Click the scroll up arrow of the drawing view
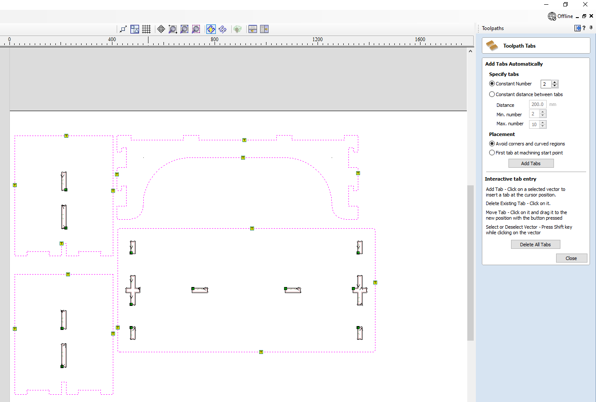Screen dimensions: 596x402 470,51
